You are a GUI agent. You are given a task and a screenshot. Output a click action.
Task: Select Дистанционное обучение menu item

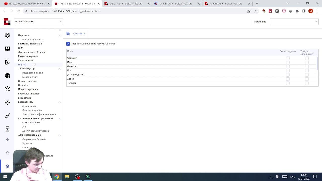click(32, 52)
